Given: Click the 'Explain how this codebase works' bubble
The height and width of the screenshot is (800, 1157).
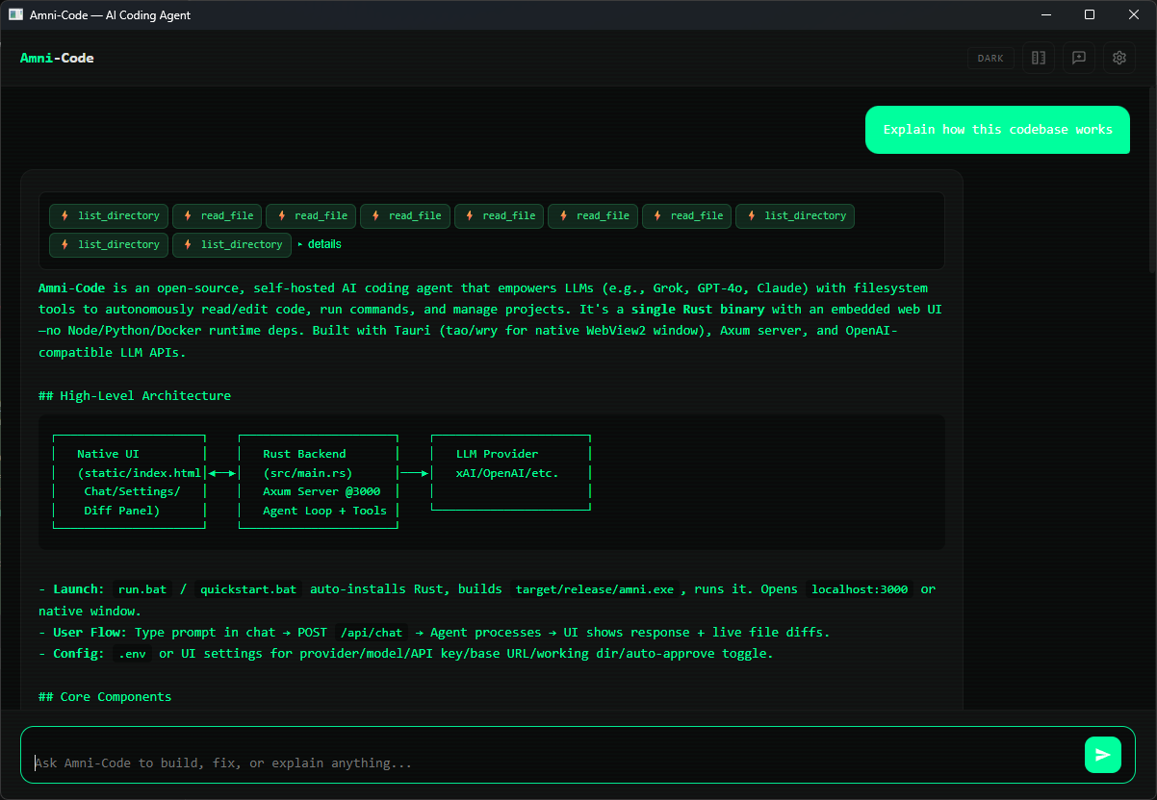Looking at the screenshot, I should tap(997, 129).
